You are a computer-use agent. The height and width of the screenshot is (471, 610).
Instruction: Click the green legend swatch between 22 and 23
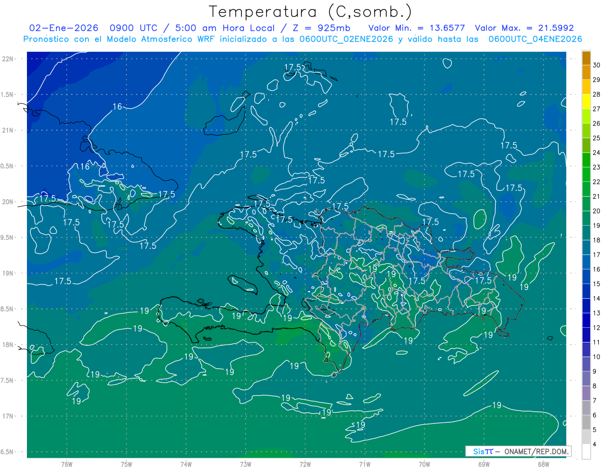click(x=586, y=174)
